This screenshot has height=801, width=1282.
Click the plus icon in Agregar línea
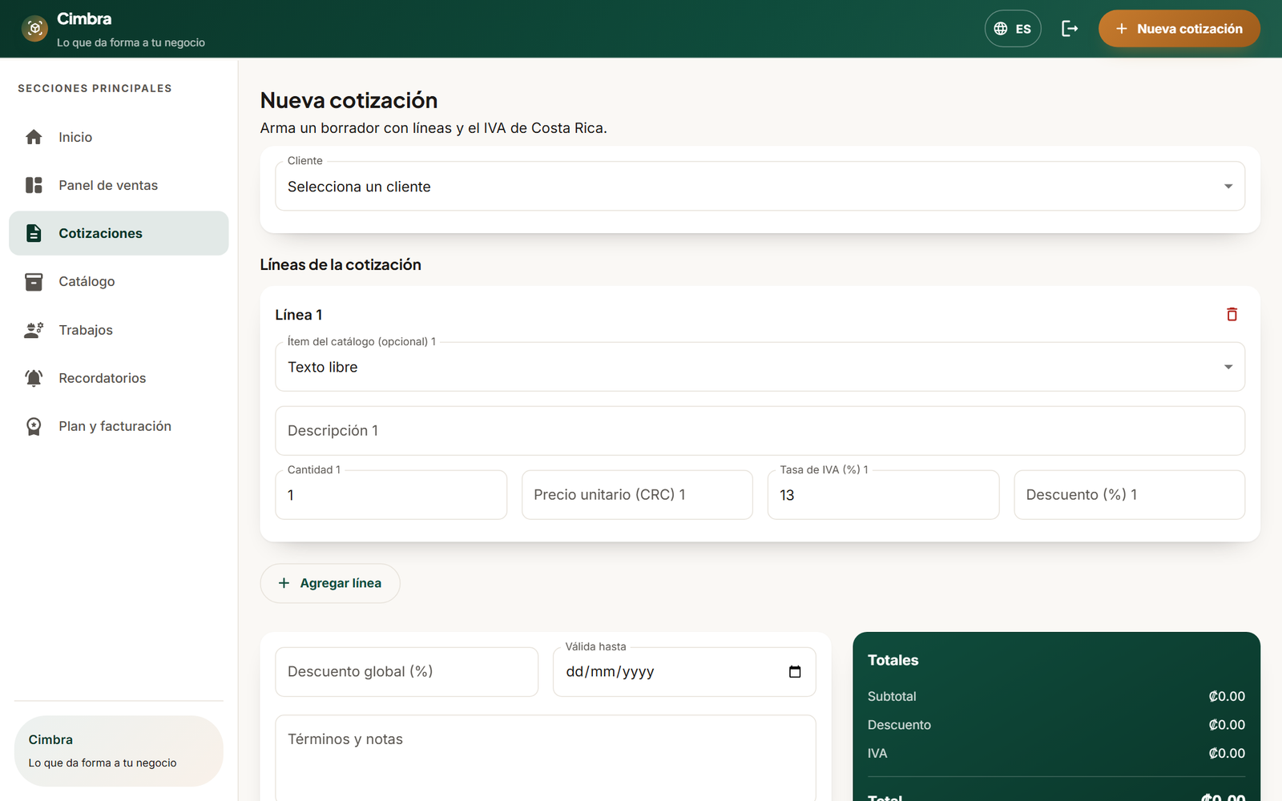pos(284,583)
